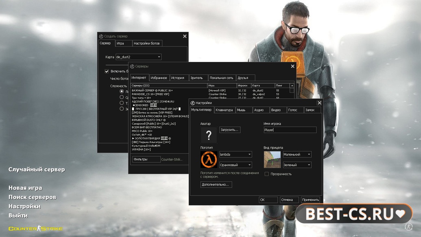Open the Мультиплеер tab in Настройки
Screen dimensions: 421x237
pyautogui.click(x=201, y=110)
